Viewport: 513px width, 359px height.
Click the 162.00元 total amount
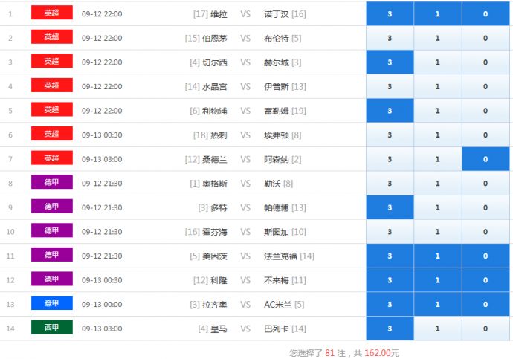(x=382, y=353)
